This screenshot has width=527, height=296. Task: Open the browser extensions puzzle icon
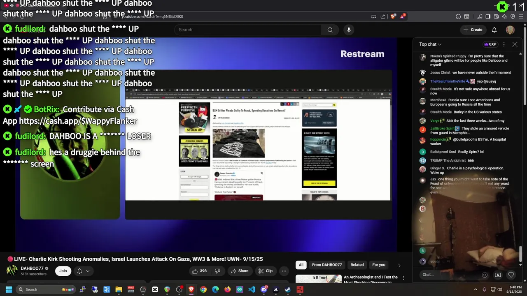tap(458, 16)
